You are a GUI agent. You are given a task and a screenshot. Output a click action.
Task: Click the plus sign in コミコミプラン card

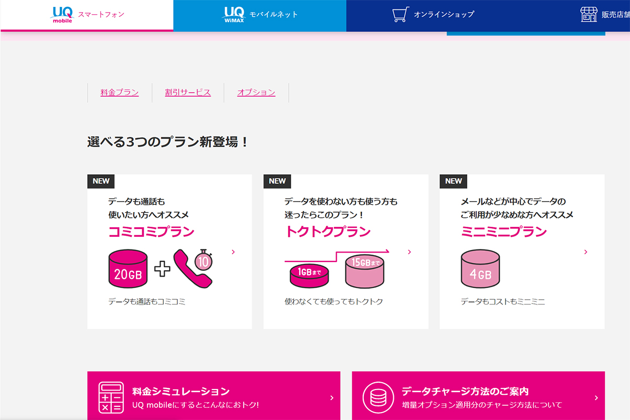click(x=163, y=269)
